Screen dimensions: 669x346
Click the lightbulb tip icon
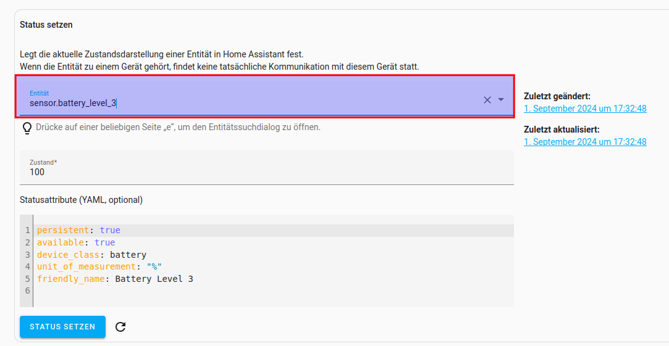click(27, 128)
